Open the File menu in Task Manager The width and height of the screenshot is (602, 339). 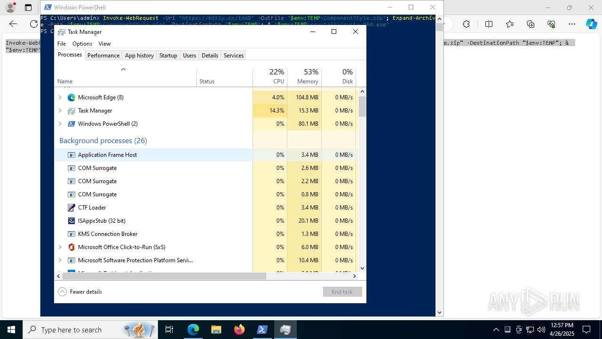click(x=62, y=44)
